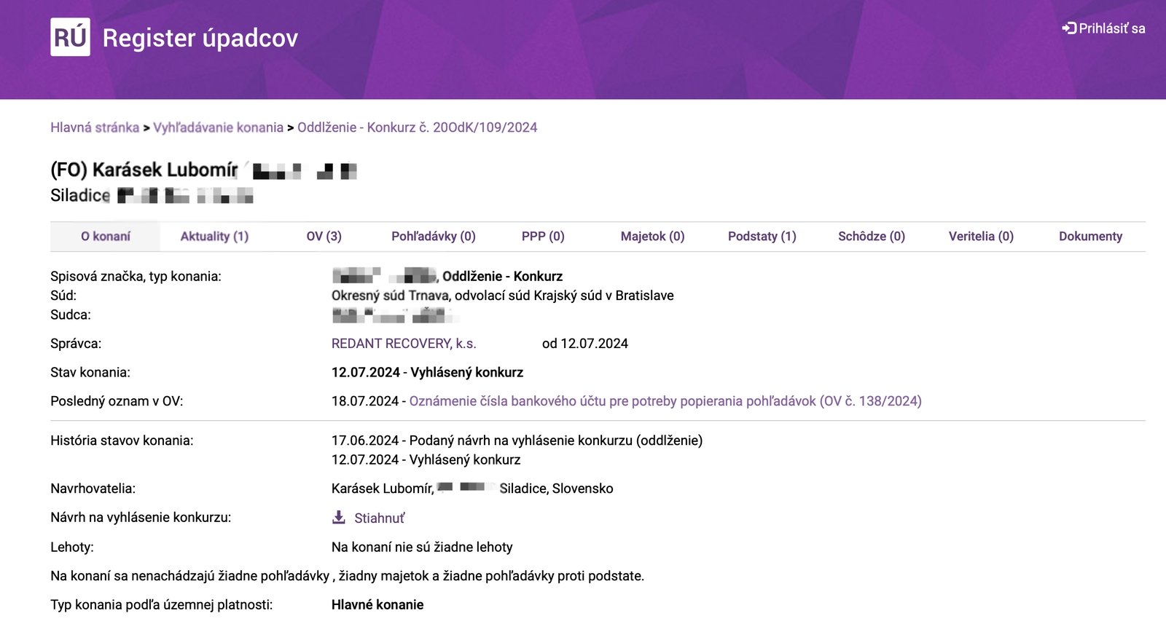Click the Stiahnuť download link
Viewport: 1166px width, 640px height.
[x=379, y=518]
